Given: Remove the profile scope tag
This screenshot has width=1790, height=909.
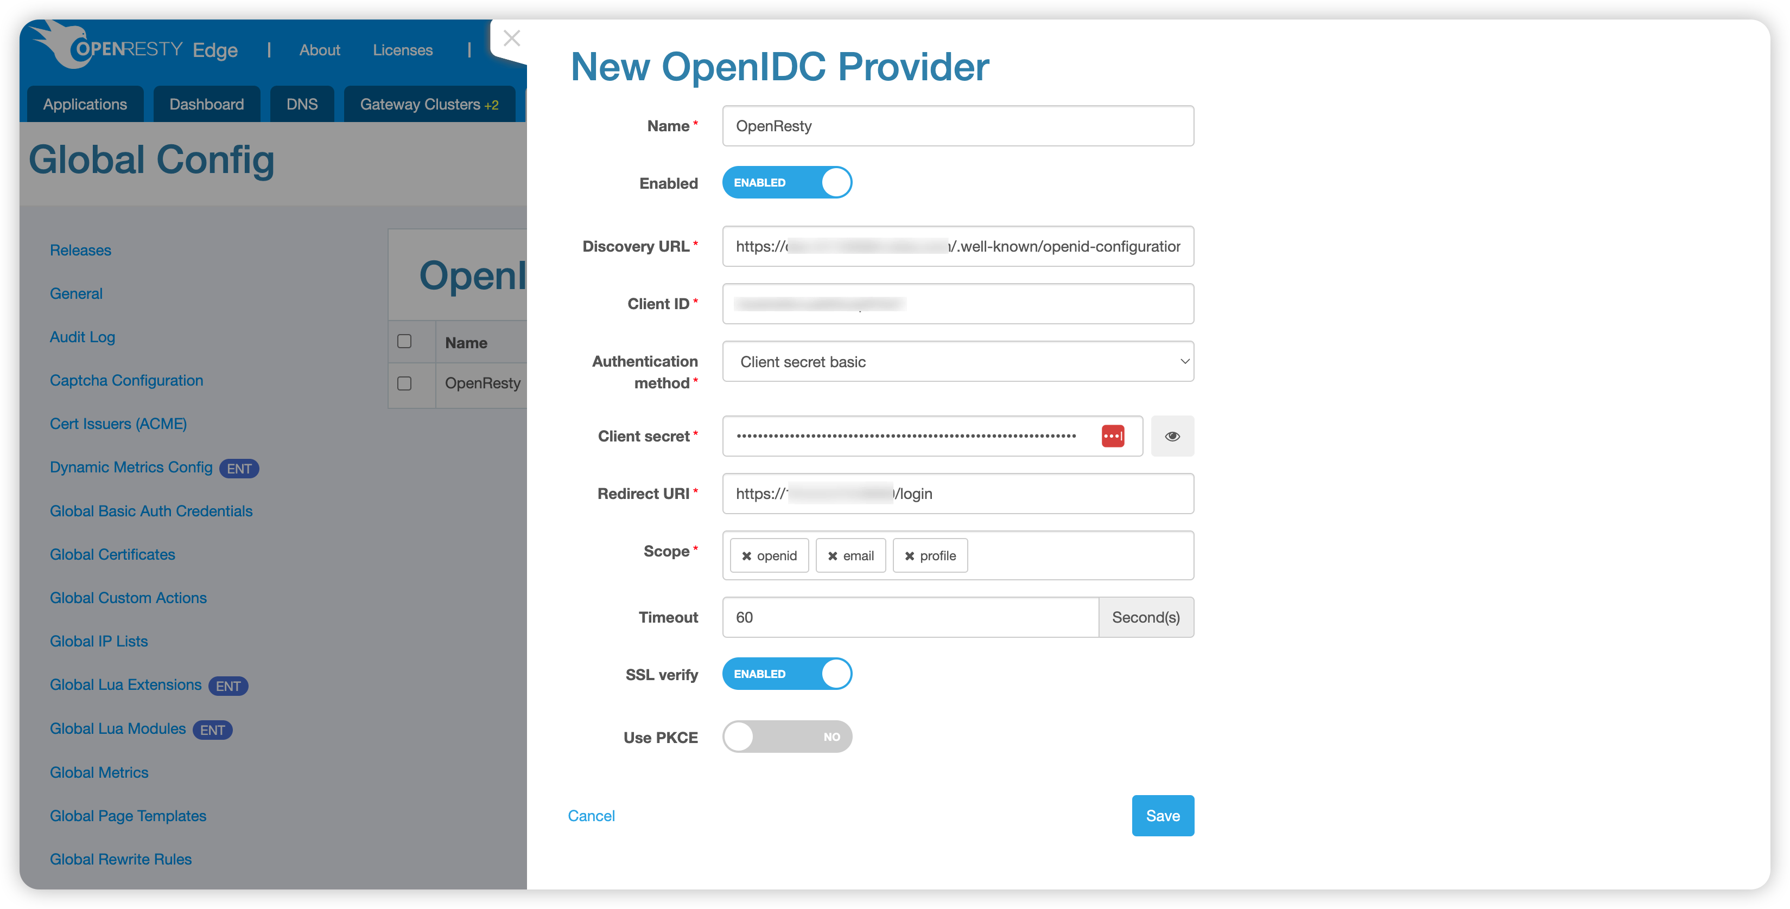Looking at the screenshot, I should click(x=909, y=556).
